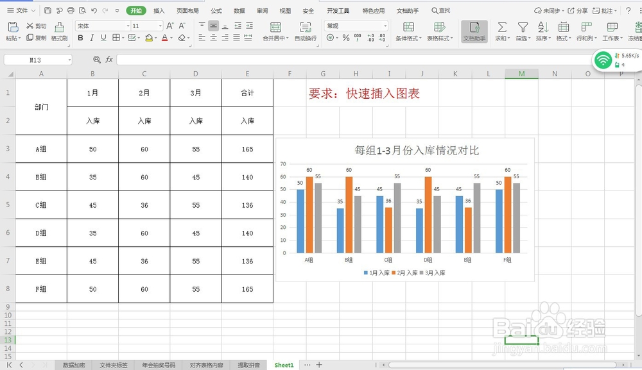
Task: Expand the quick access toolbar customize arrow
Action: click(117, 11)
